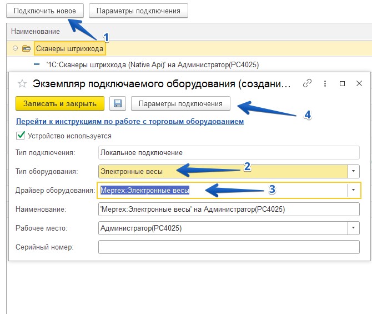Open the Рабочее место dropdown

click(x=354, y=228)
